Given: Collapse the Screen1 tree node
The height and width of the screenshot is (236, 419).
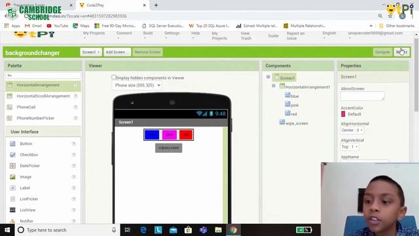Looking at the screenshot, I should 268,77.
